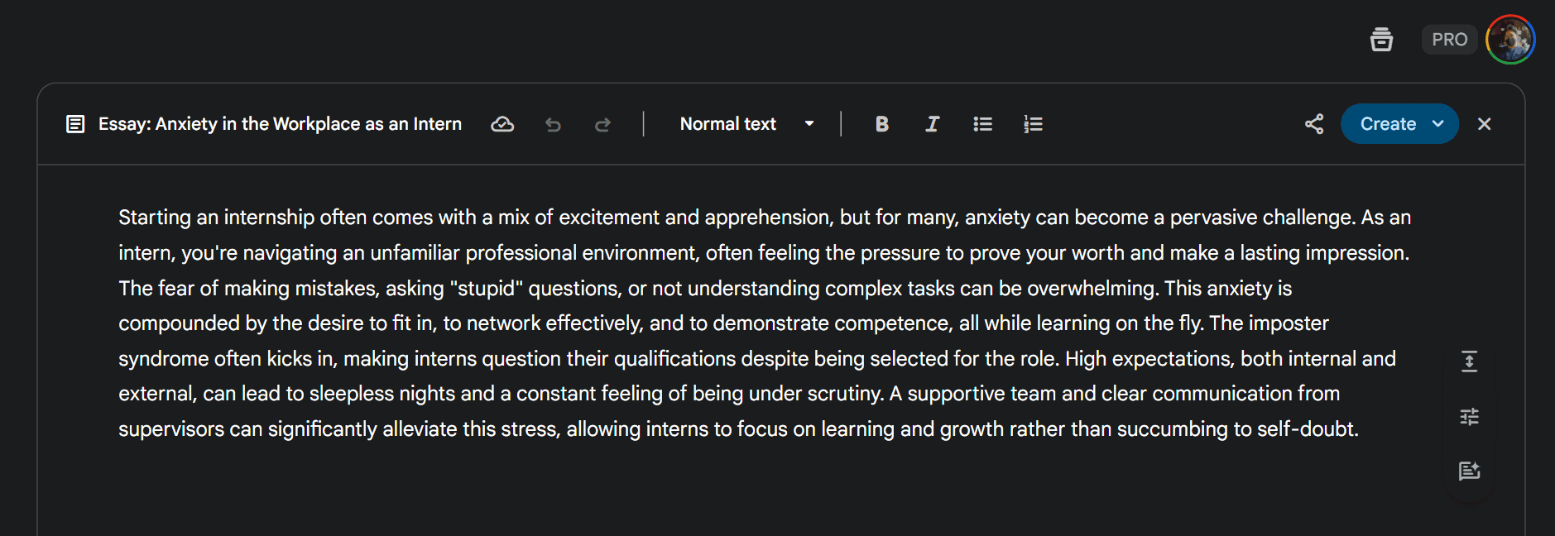Toggle italic formatting
The image size is (1555, 536).
(932, 124)
